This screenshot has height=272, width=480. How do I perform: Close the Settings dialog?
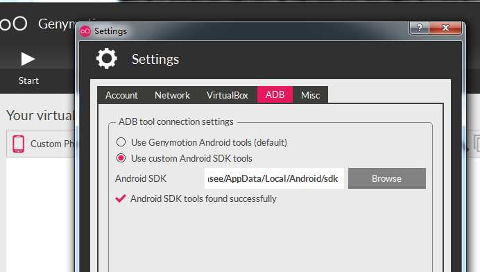(x=445, y=28)
